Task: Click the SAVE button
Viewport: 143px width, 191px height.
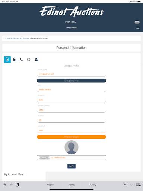Action: (x=71, y=166)
